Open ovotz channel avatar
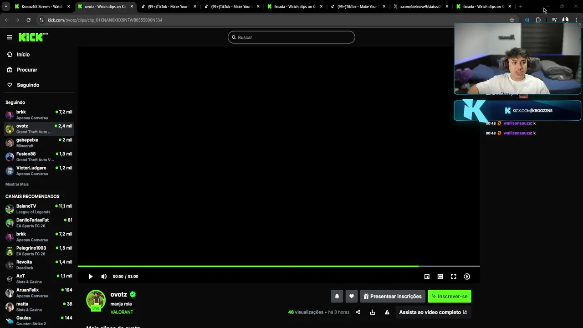583x328 pixels. pyautogui.click(x=96, y=300)
